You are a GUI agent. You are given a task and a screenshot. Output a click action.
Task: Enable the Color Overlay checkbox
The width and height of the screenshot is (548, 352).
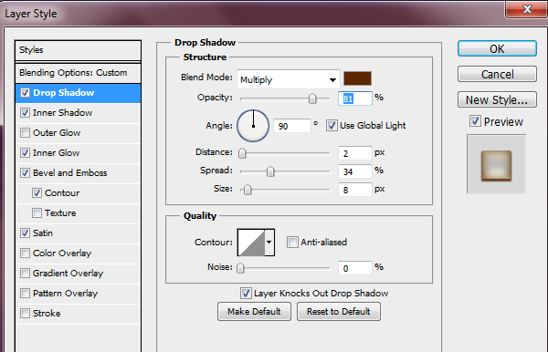(x=25, y=254)
